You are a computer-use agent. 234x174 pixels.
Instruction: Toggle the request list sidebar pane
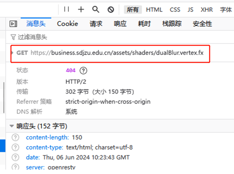[13, 24]
